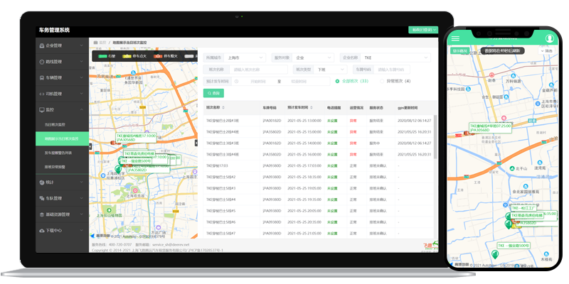The image size is (569, 284).
Task: Click the 下载中心 download icon in the sidebar
Action: click(x=41, y=230)
